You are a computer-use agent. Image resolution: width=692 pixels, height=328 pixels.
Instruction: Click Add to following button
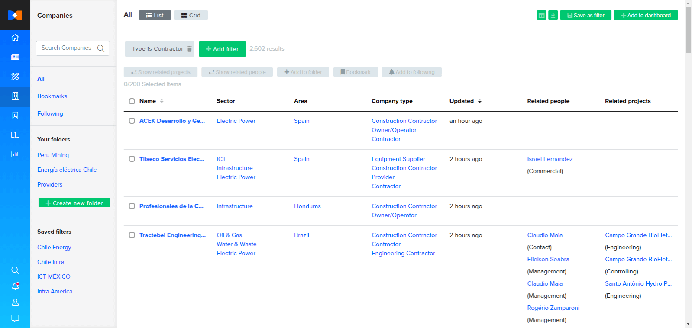tap(412, 72)
